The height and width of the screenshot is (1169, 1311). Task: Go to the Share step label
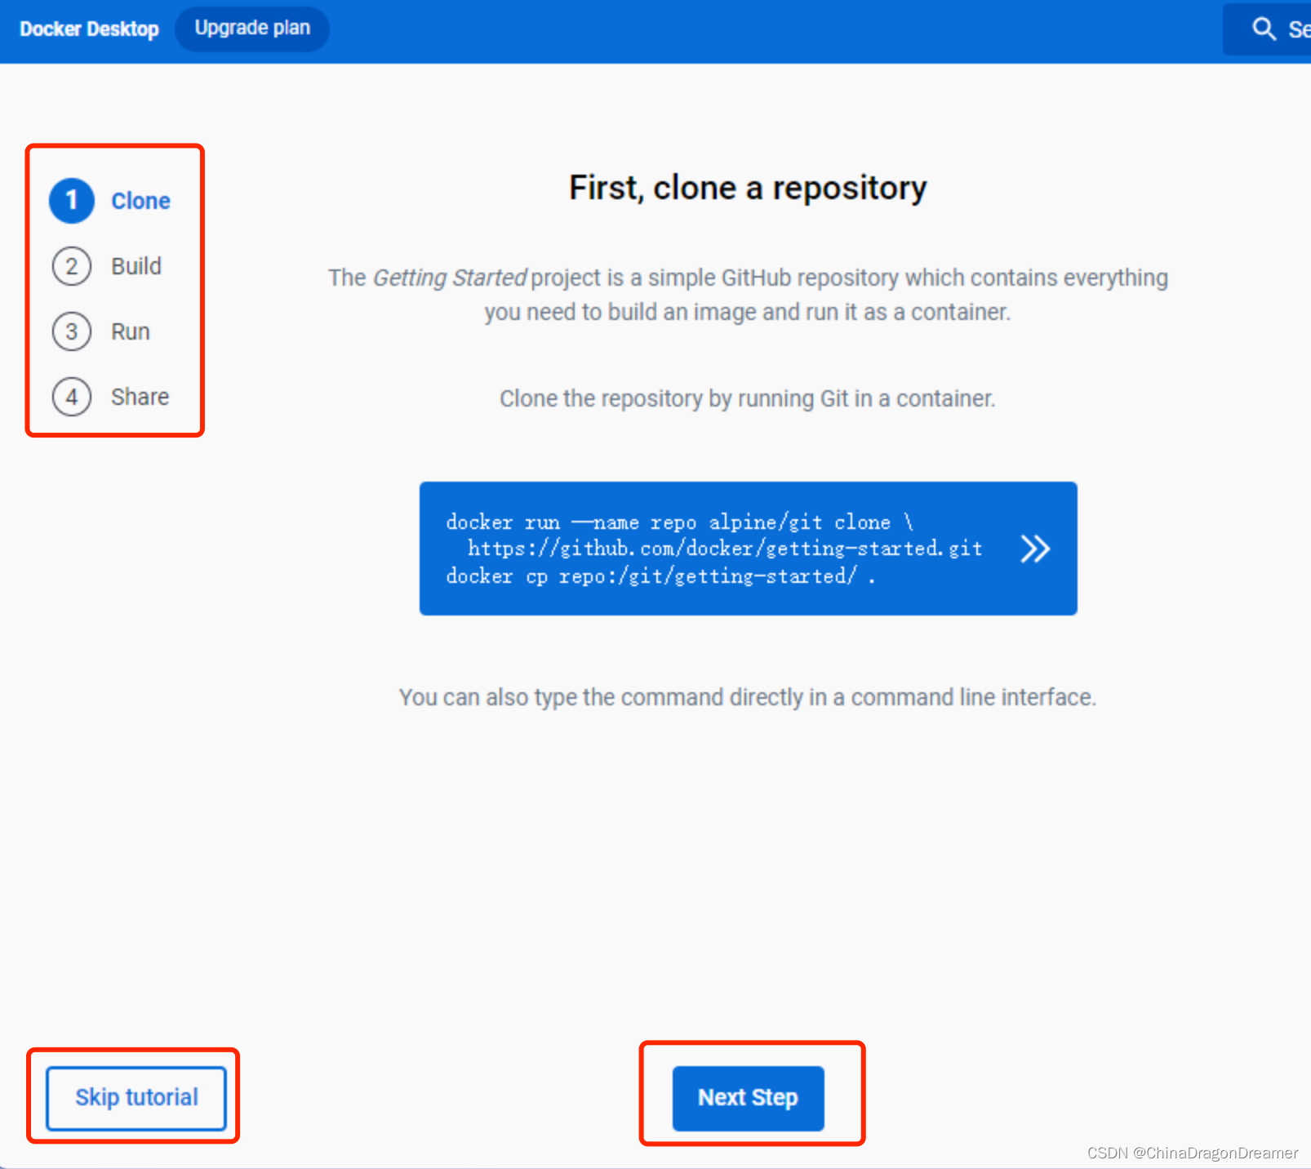coord(140,397)
